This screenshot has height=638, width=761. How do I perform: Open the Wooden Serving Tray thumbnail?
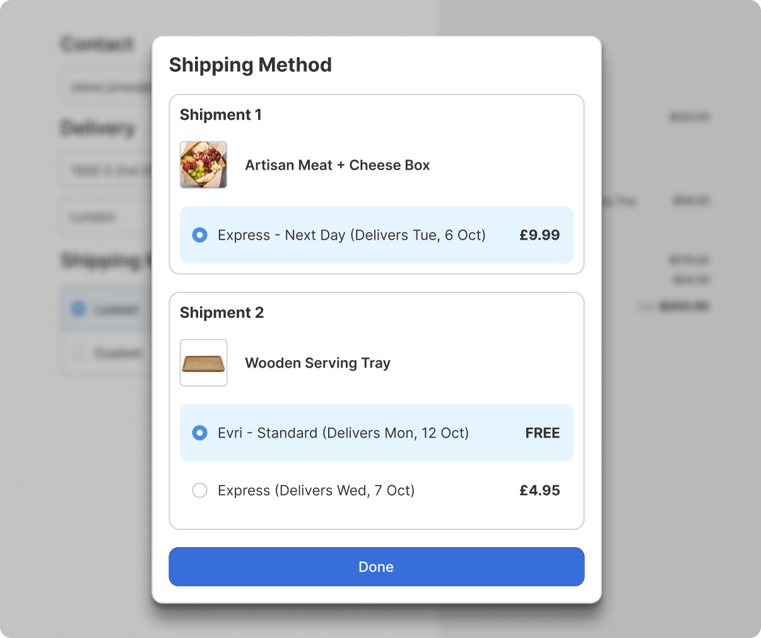click(x=203, y=362)
